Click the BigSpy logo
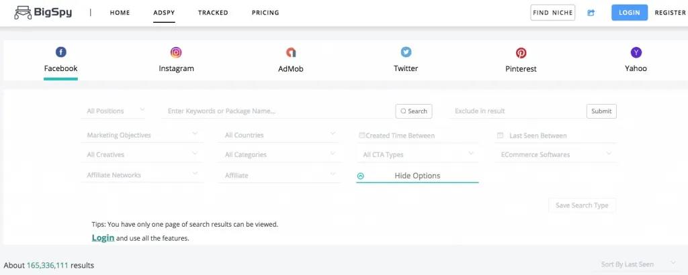This screenshot has height=275, width=688. [x=44, y=12]
